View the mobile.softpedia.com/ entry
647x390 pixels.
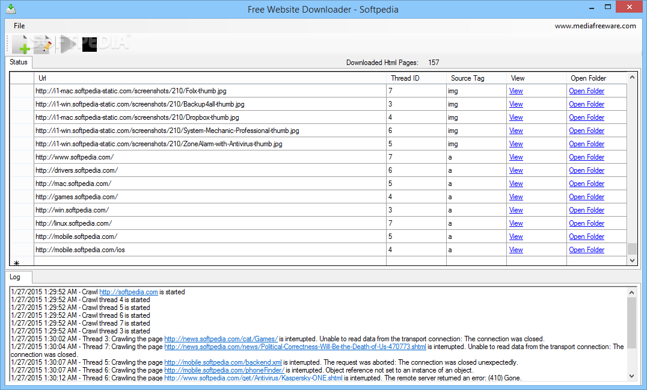pyautogui.click(x=516, y=237)
